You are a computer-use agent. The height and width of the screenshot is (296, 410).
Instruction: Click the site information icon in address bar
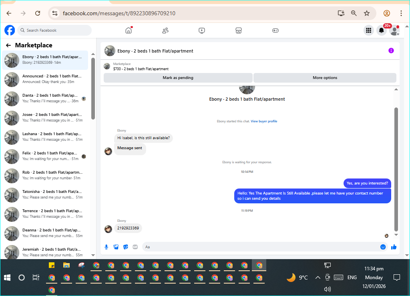pyautogui.click(x=54, y=13)
